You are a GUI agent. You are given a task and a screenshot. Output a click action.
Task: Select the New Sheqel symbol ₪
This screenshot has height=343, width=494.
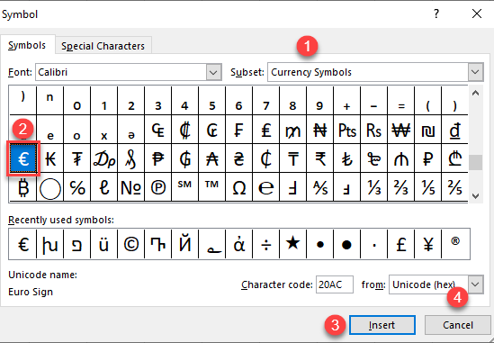[427, 130]
